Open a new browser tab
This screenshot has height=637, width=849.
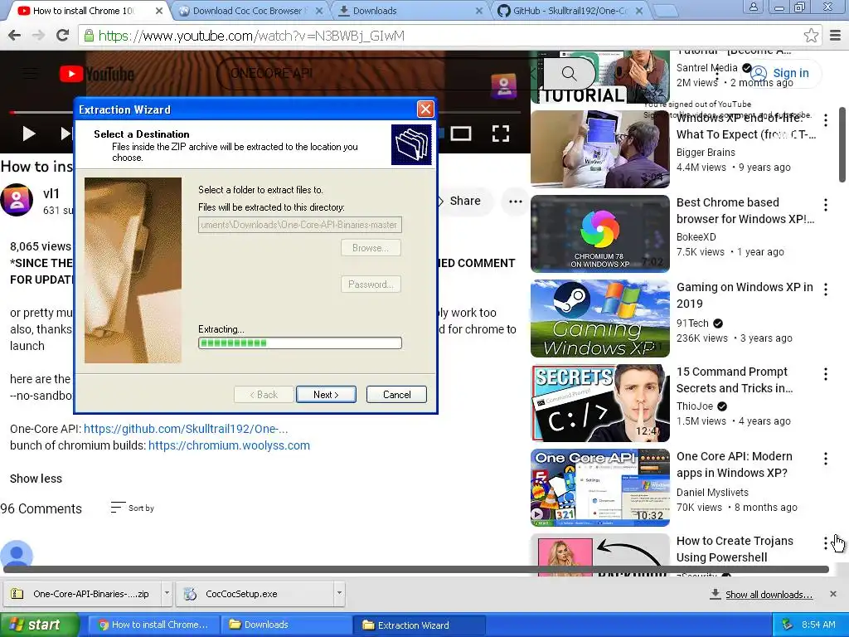coord(664,10)
